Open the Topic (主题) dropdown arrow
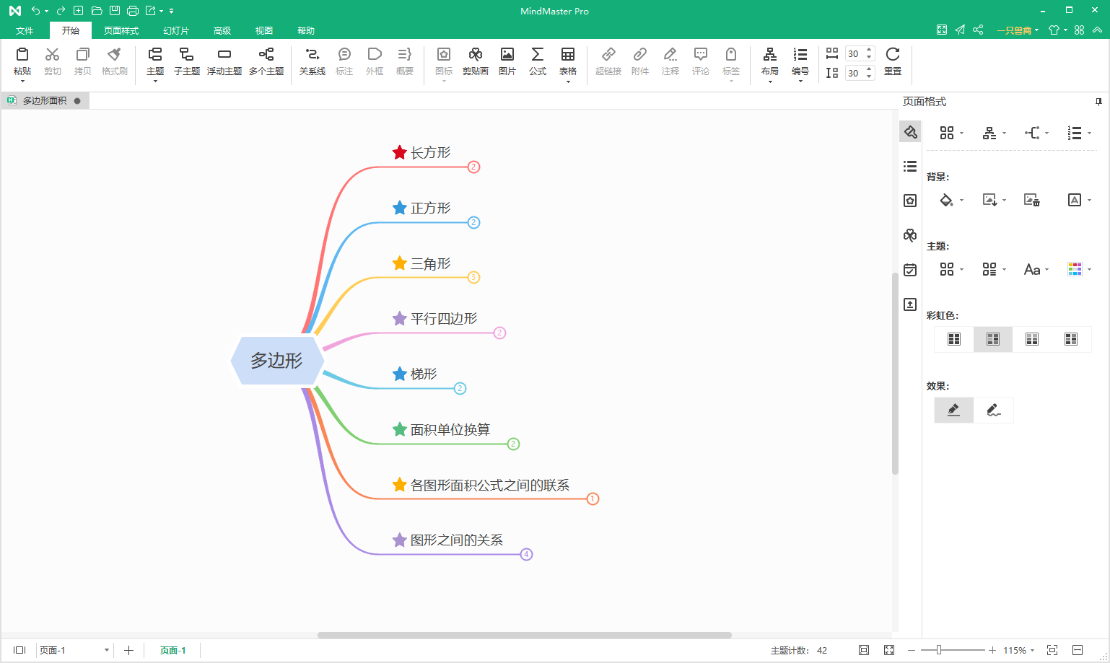 [x=155, y=81]
